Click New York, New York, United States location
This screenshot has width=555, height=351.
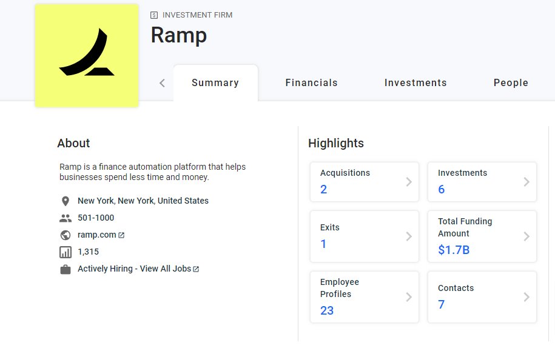click(143, 201)
